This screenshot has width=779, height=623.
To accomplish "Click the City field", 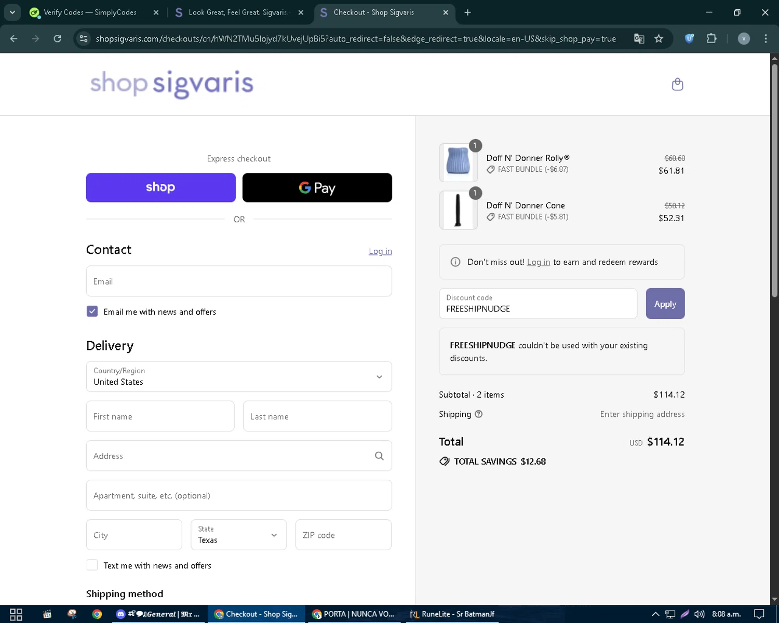I will point(134,535).
